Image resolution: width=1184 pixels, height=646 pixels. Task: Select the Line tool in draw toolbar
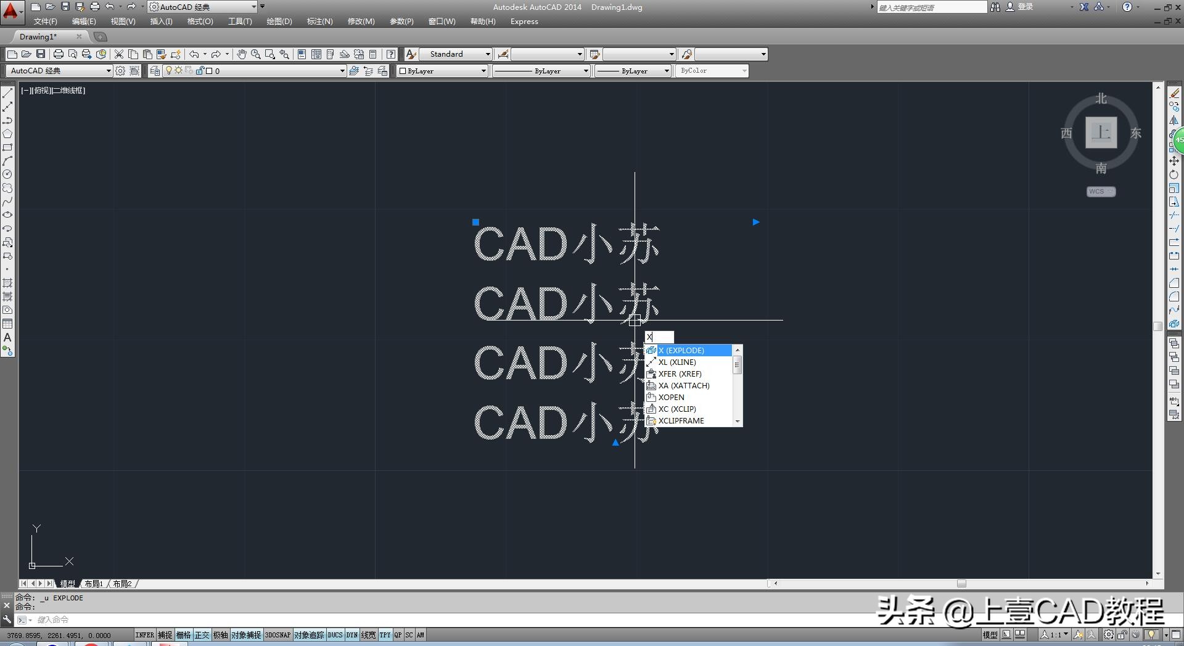point(7,93)
